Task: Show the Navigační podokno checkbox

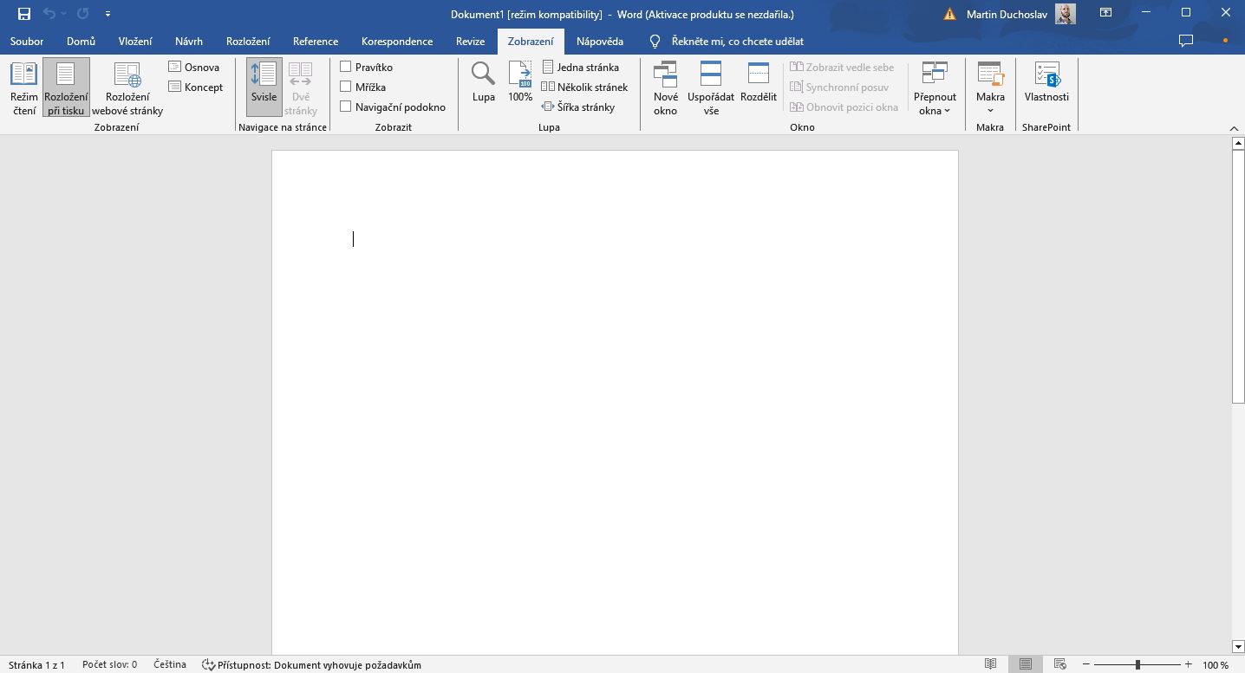Action: [346, 107]
